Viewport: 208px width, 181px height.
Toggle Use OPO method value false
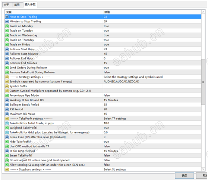(152, 146)
